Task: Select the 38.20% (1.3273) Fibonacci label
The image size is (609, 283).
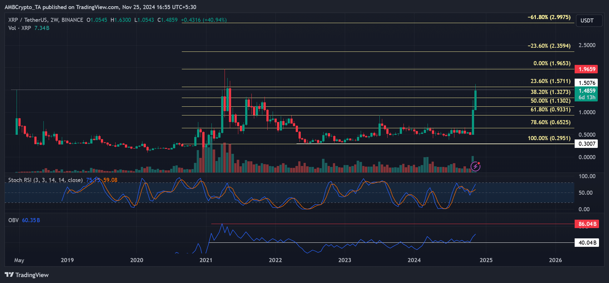Action: pos(551,92)
